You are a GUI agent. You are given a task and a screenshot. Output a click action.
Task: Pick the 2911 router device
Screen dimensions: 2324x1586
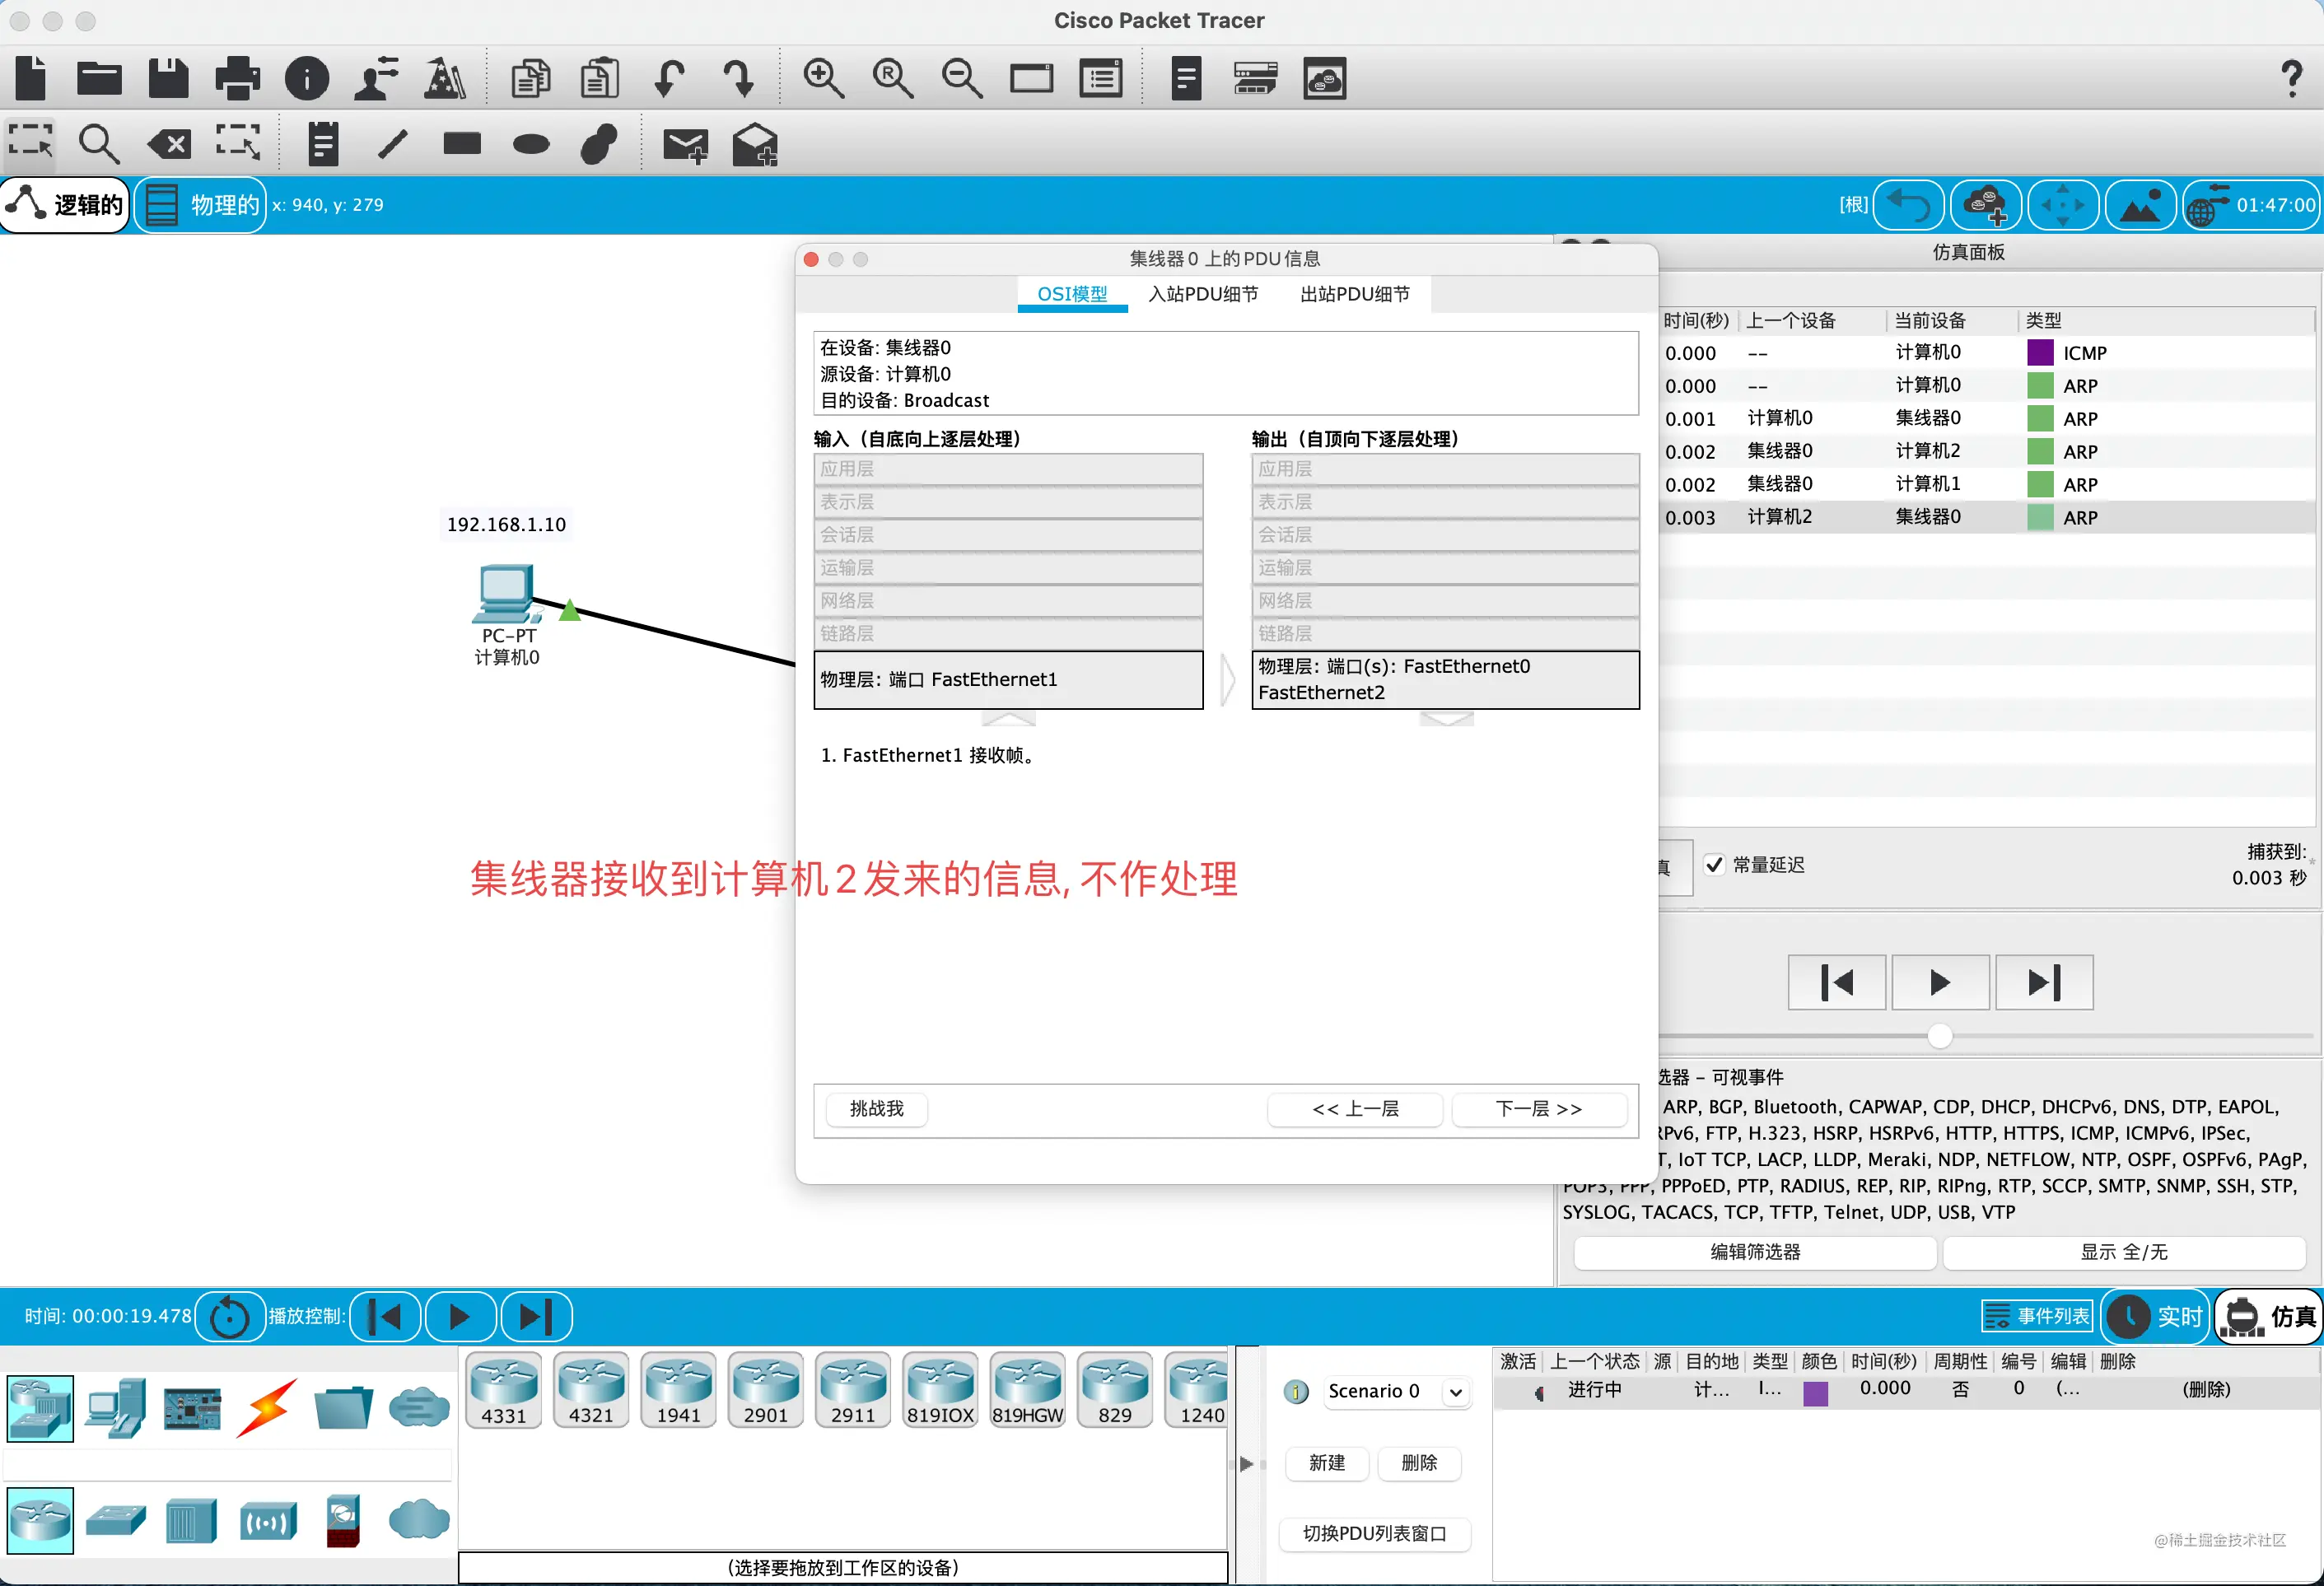click(x=852, y=1390)
